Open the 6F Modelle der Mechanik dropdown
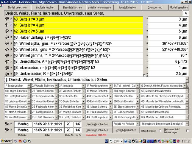 187,112
